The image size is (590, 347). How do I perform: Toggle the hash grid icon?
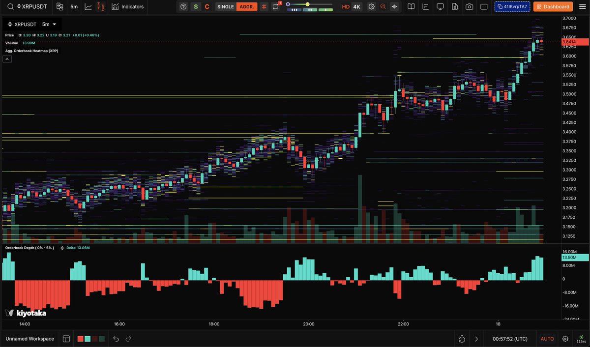(x=264, y=7)
